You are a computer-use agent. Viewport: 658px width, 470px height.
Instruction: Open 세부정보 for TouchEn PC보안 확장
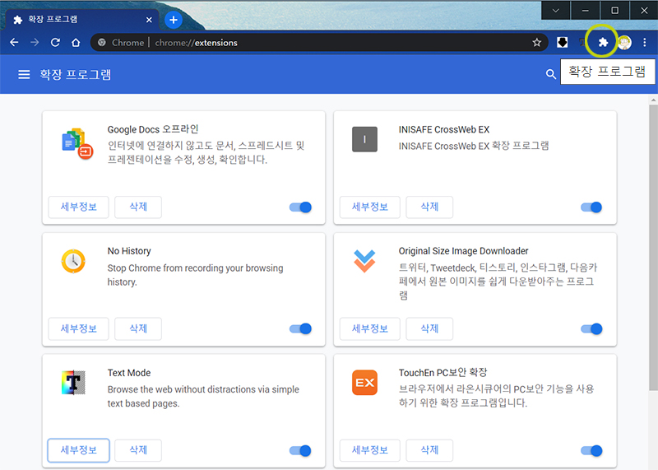(369, 450)
